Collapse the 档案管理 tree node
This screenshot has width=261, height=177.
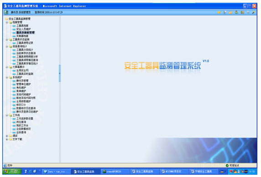pyautogui.click(x=7, y=22)
